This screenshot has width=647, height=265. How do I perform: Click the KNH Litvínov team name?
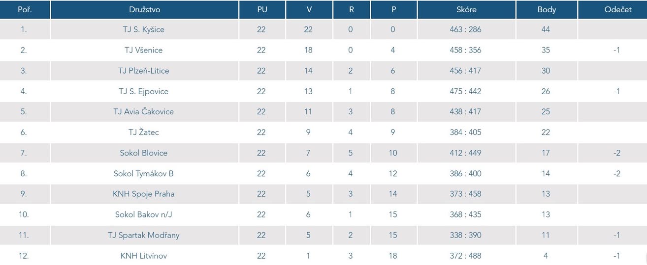click(144, 256)
